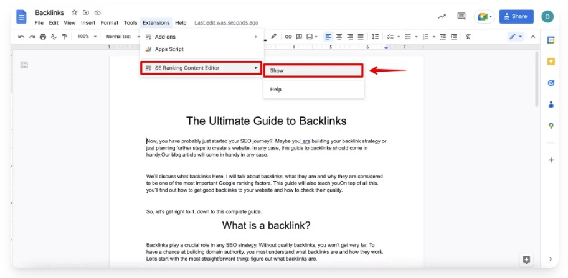Viewport: 568px width, 278px height.
Task: Decrease indent
Action: (x=443, y=37)
